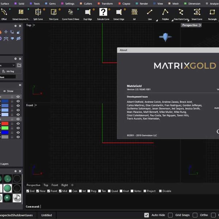The width and height of the screenshot is (219, 219).
Task: Toggle the End object snap
Action: 28,191
